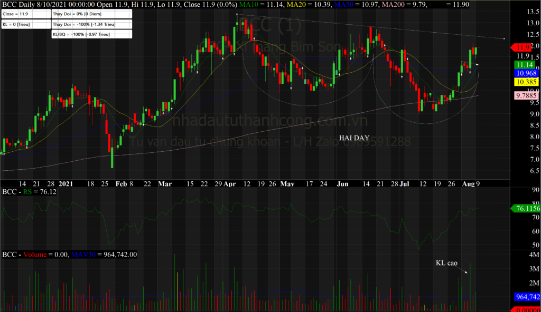
Task: Click the 2021 year label on date axis
Action: [67, 184]
